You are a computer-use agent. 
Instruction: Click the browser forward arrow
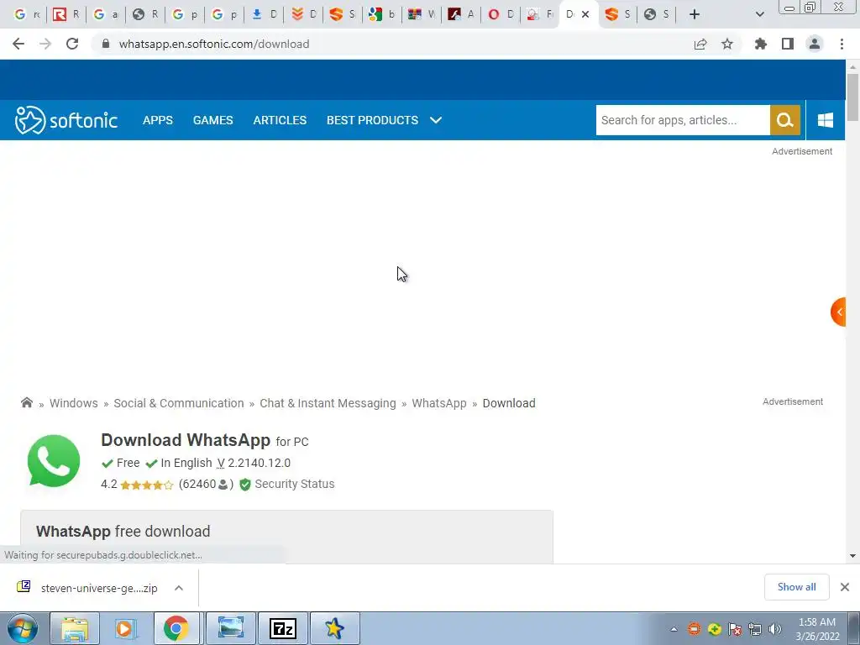pos(45,44)
